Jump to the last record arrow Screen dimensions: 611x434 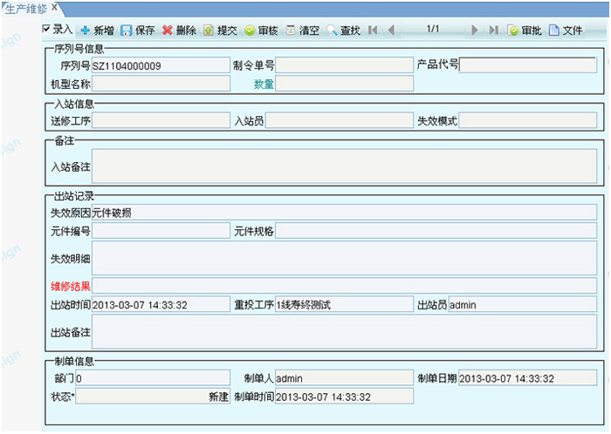[493, 31]
